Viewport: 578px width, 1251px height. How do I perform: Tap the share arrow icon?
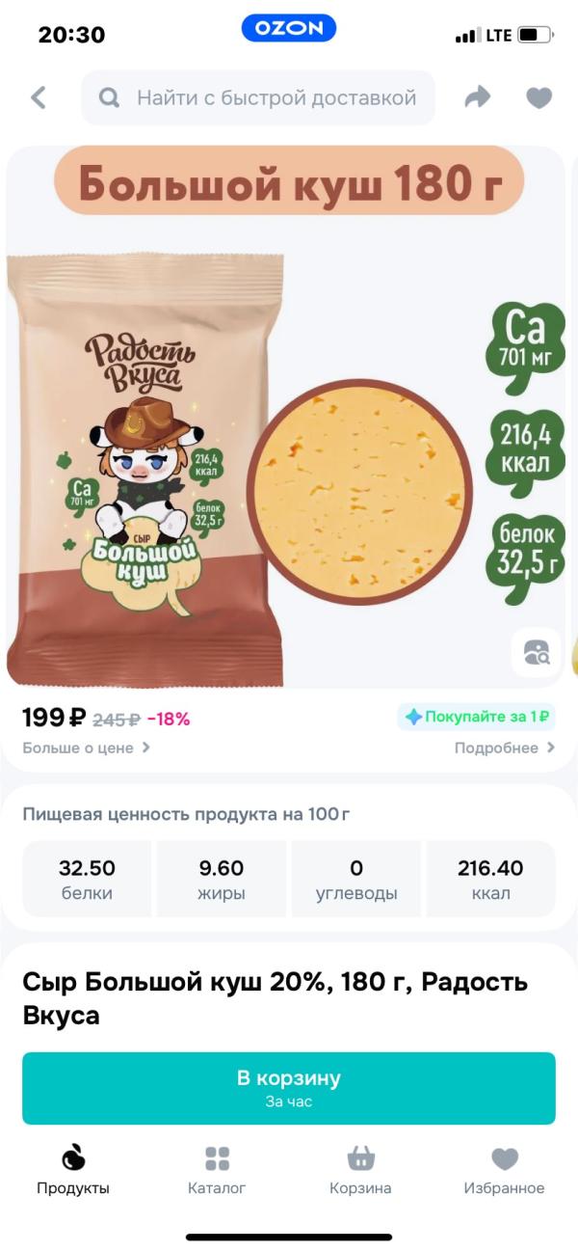(x=478, y=97)
